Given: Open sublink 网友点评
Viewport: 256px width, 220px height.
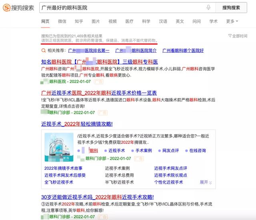Looking at the screenshot, I should click(170, 151).
